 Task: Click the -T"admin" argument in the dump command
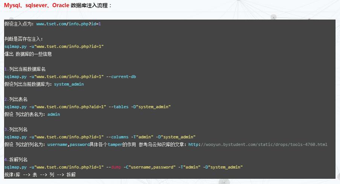(x=189, y=167)
